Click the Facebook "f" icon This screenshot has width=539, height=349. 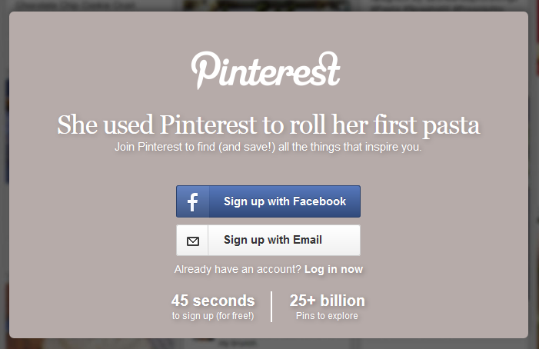pos(192,201)
